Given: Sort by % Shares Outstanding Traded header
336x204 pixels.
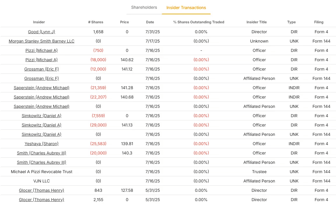Looking at the screenshot, I should [x=199, y=22].
